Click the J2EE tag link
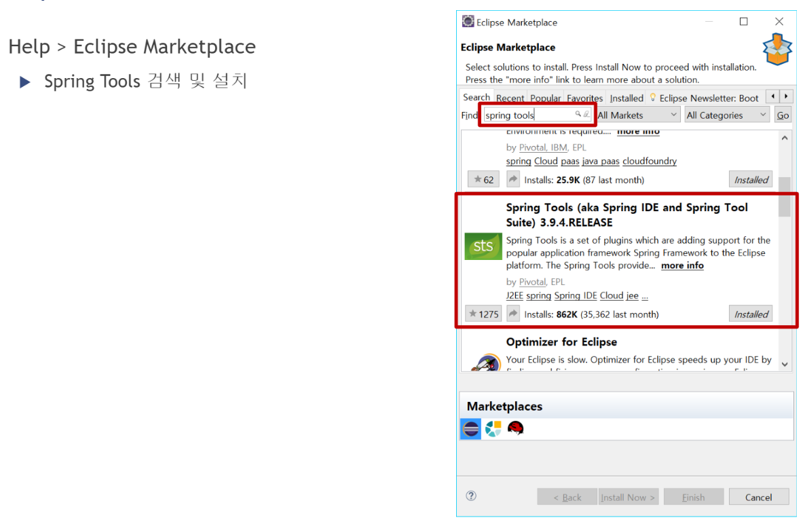 tap(514, 296)
